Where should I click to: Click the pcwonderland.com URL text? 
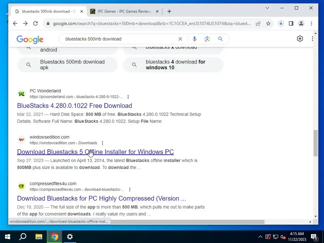(x=76, y=97)
